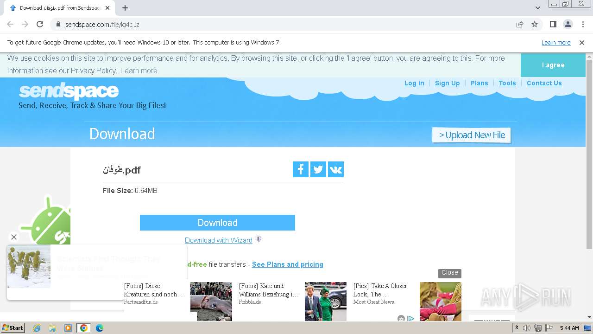This screenshot has height=334, width=593.
Task: Open cookie policy Learn more link
Action: pos(139,71)
